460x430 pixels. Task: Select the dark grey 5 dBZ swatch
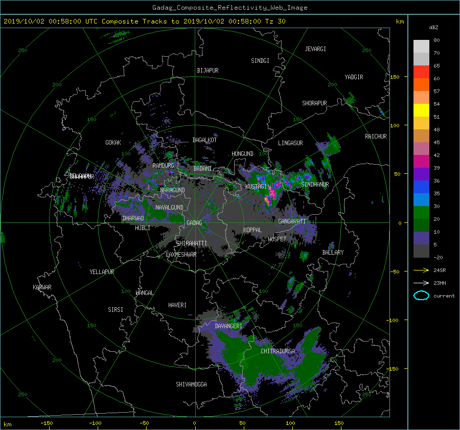[x=421, y=251]
